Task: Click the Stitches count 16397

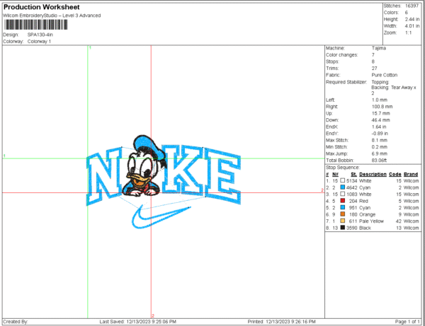Action: point(412,6)
